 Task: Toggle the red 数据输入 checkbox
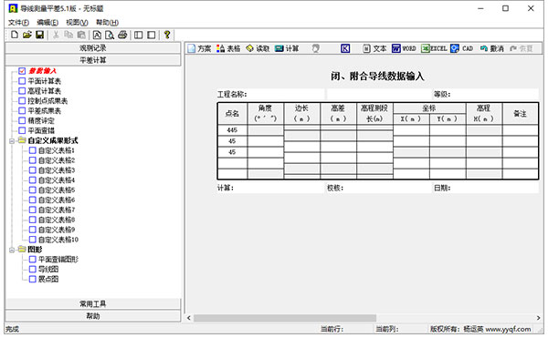[22, 71]
